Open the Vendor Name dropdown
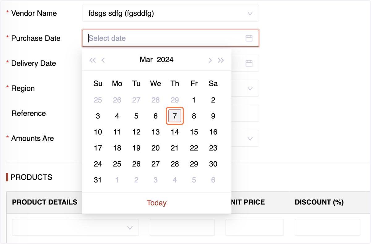Image resolution: width=371 pixels, height=244 pixels. coord(170,13)
